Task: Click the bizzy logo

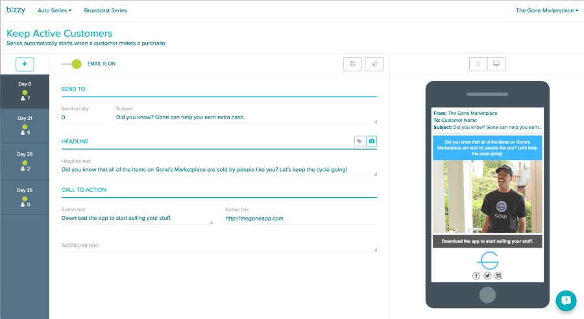Action: point(16,10)
